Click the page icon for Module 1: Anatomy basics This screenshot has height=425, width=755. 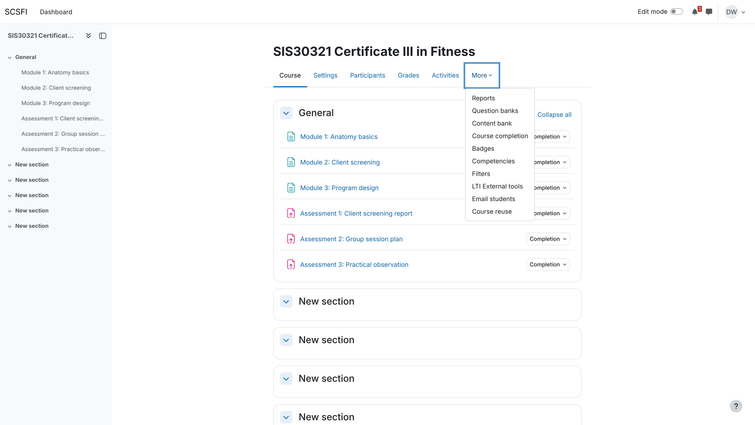[291, 137]
